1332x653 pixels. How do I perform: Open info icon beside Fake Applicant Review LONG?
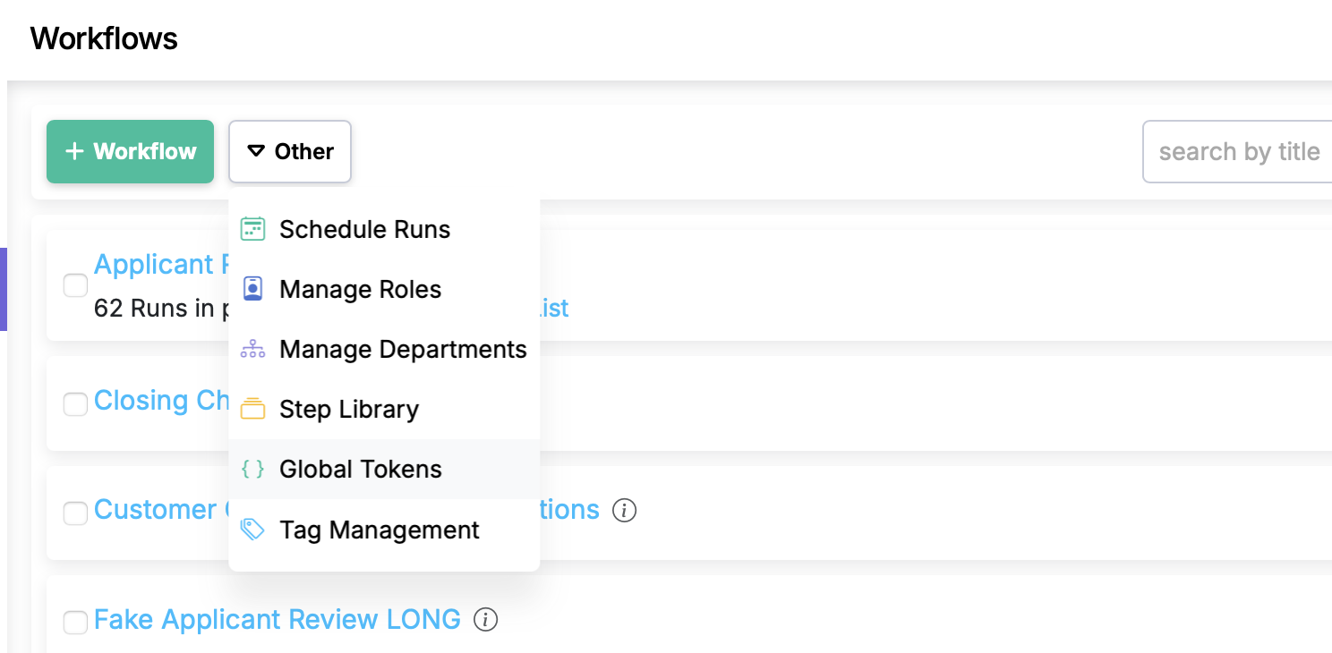[485, 619]
